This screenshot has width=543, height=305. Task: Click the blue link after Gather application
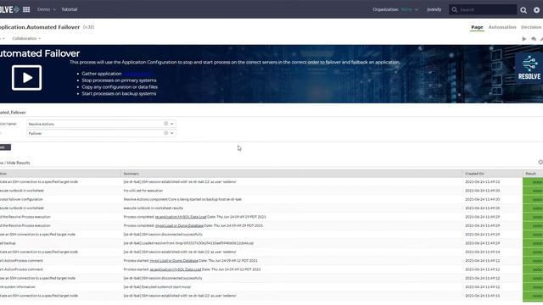click(x=137, y=74)
